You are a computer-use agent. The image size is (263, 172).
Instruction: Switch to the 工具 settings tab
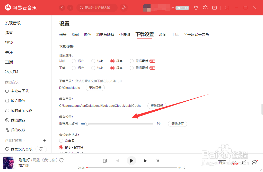tap(175, 35)
